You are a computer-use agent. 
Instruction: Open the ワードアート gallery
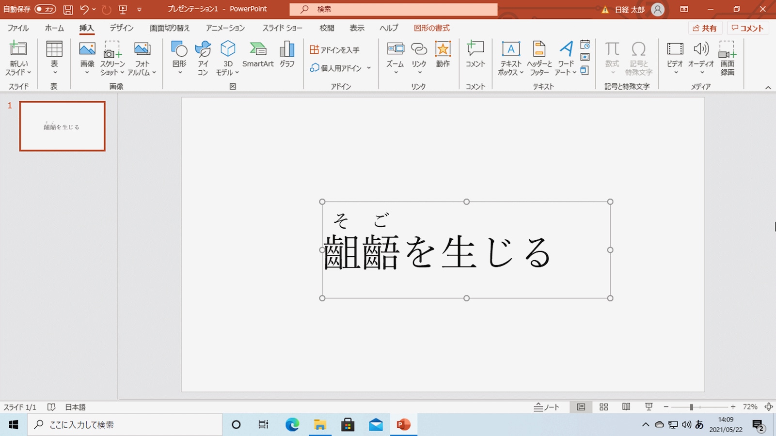[566, 58]
